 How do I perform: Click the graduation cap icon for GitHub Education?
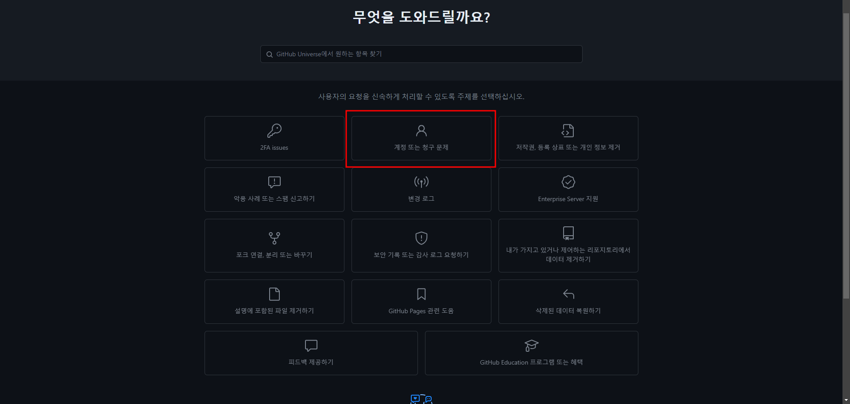click(531, 346)
